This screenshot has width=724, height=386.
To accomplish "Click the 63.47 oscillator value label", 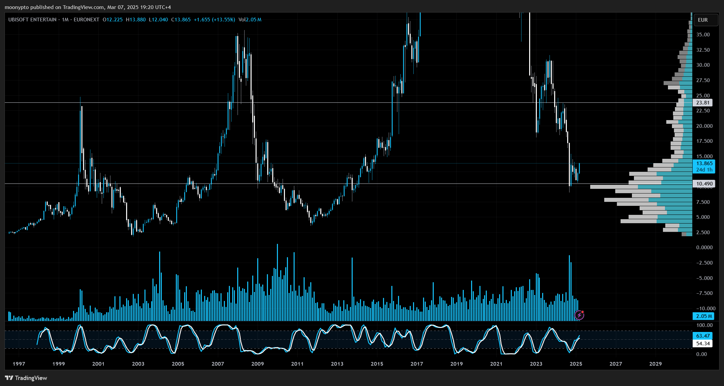I will tap(703, 336).
